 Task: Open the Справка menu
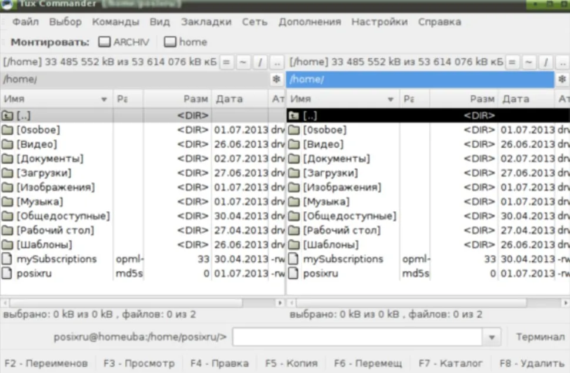(x=439, y=22)
